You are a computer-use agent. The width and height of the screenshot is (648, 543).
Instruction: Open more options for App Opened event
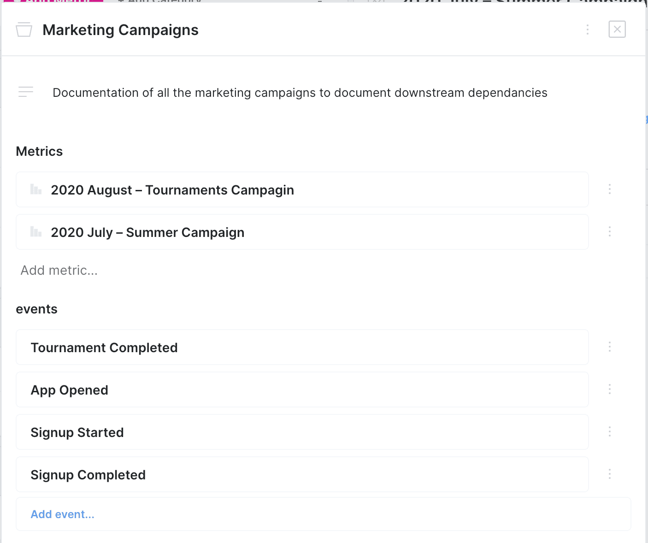[610, 390]
